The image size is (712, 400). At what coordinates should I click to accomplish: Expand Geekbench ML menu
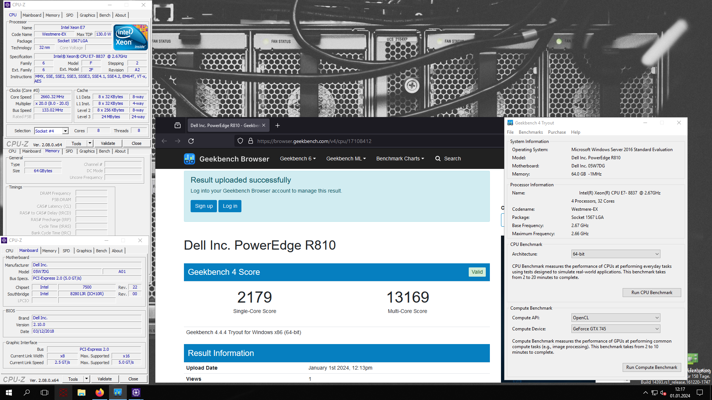346,159
